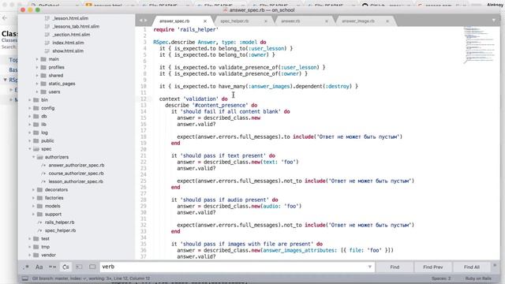Toggle case sensitive search
The height and width of the screenshot is (284, 505).
point(39,267)
